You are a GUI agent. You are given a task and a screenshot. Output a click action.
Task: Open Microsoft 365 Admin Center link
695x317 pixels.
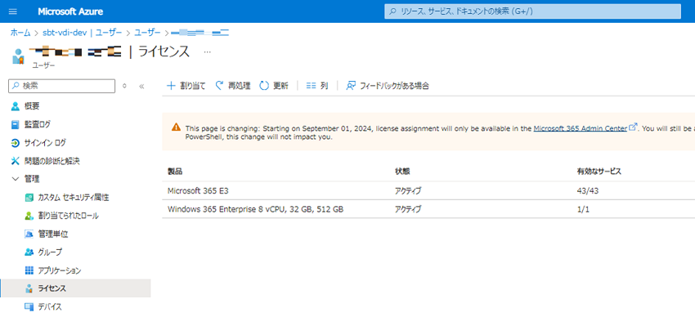coord(581,128)
